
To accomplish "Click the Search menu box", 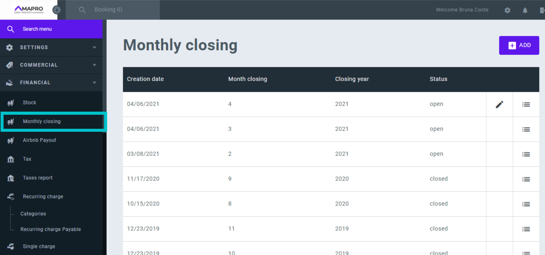I will click(x=51, y=29).
